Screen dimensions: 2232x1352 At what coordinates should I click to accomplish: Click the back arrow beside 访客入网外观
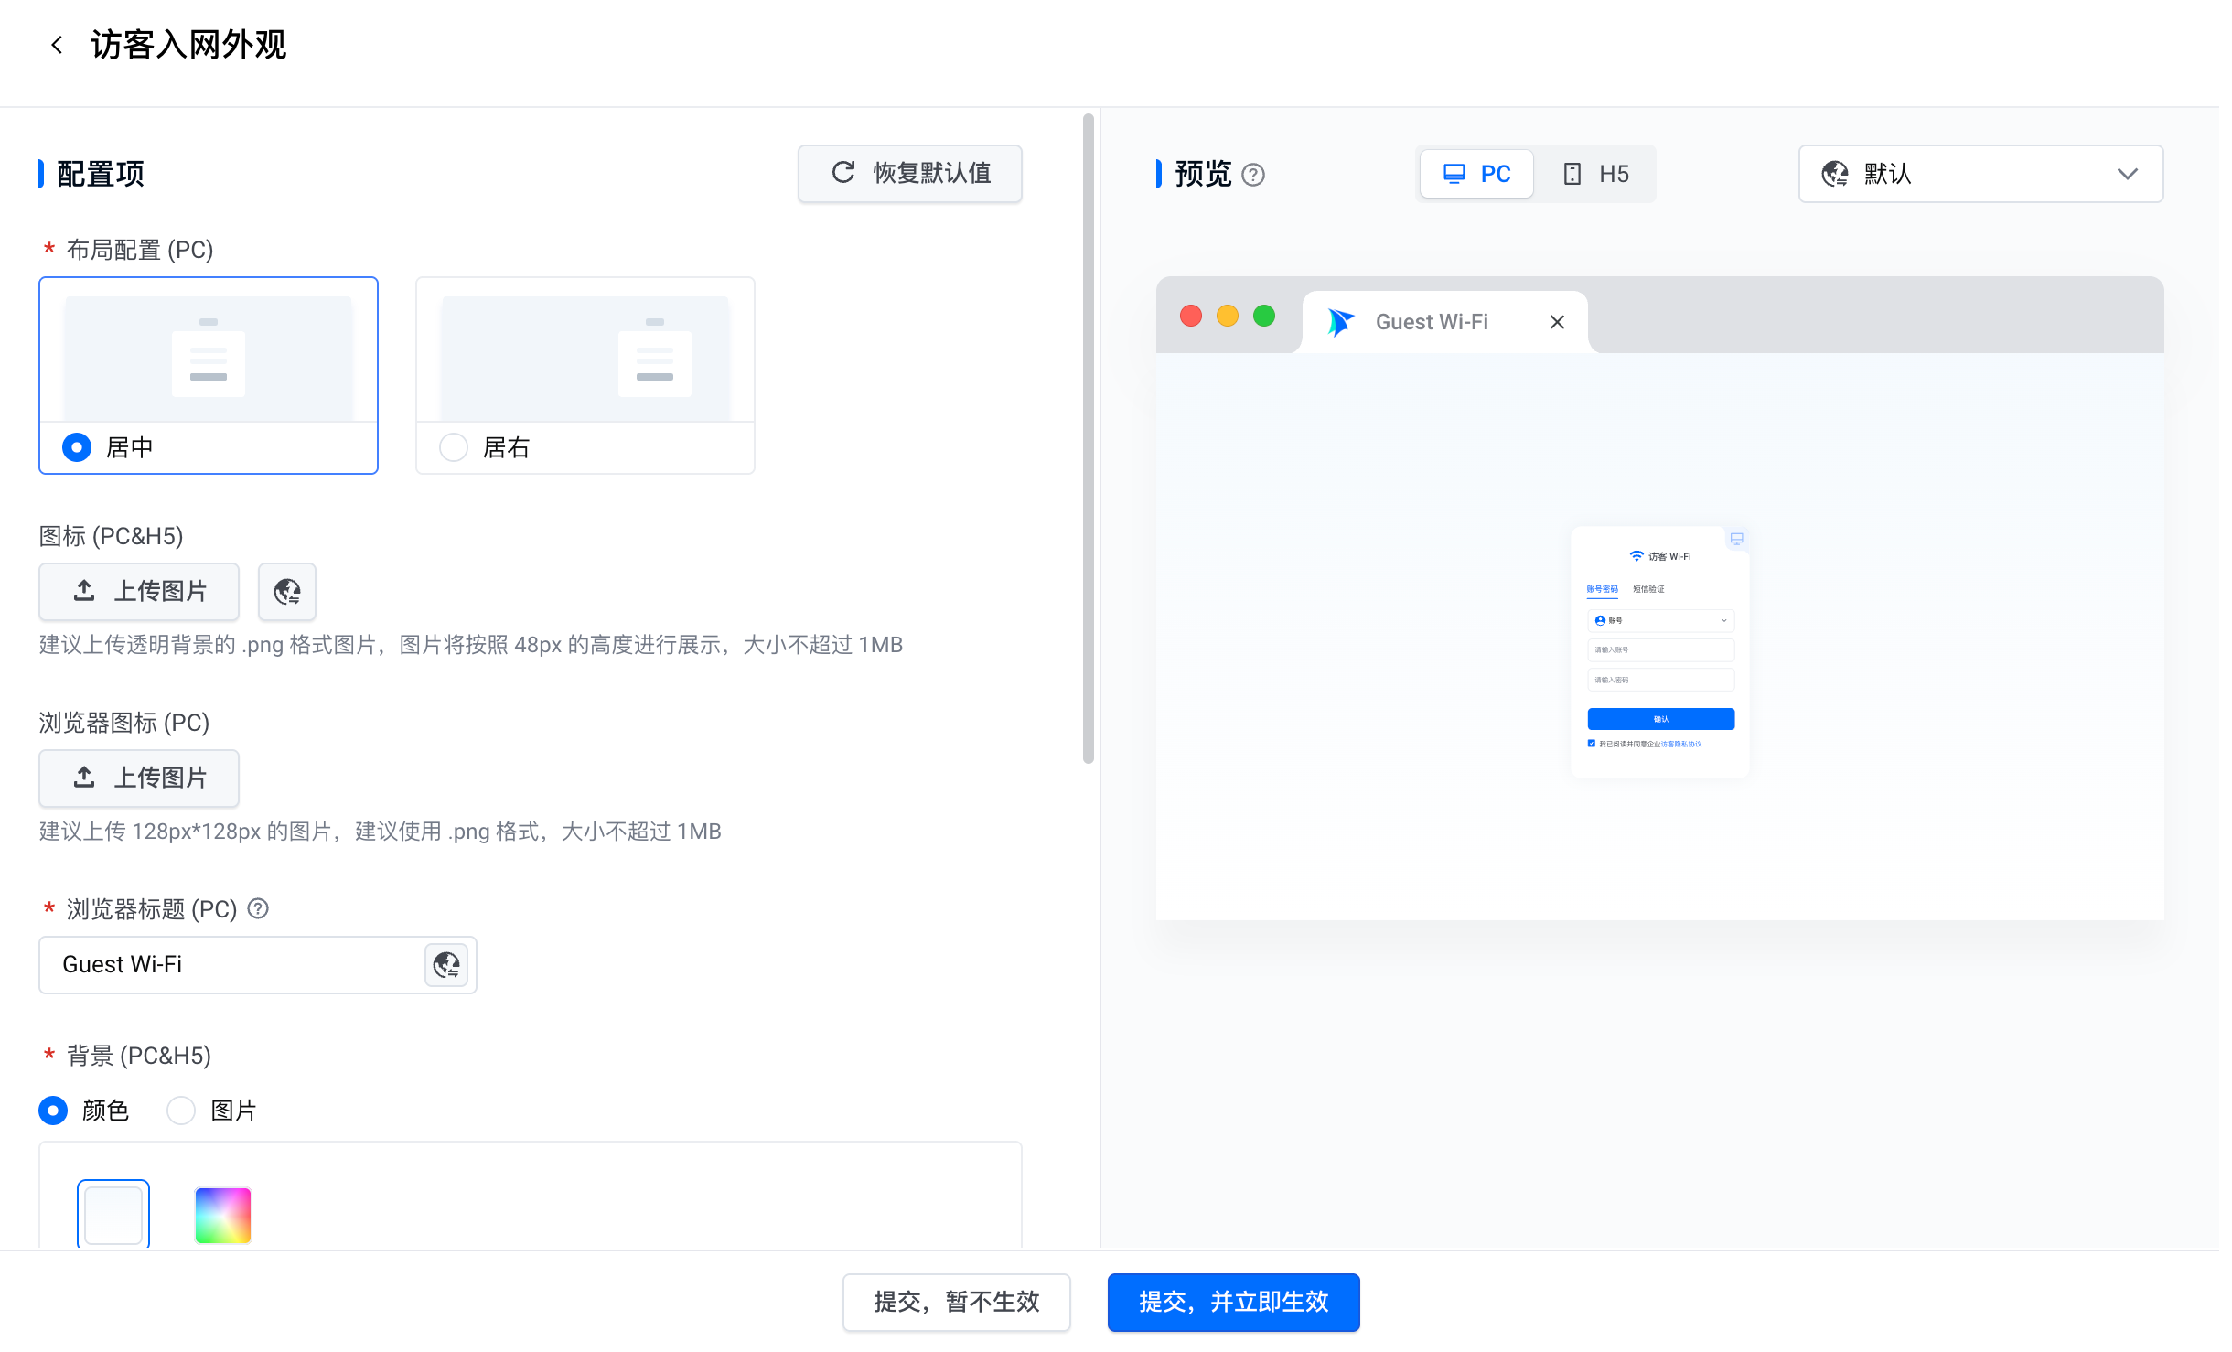(x=57, y=45)
